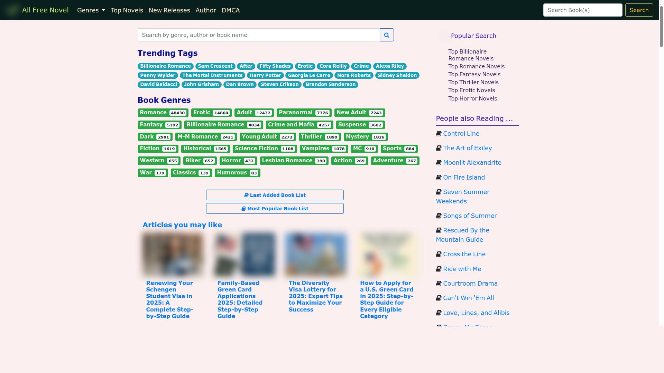
Task: Select the Billionaire Romance trending tag
Action: coord(166,66)
